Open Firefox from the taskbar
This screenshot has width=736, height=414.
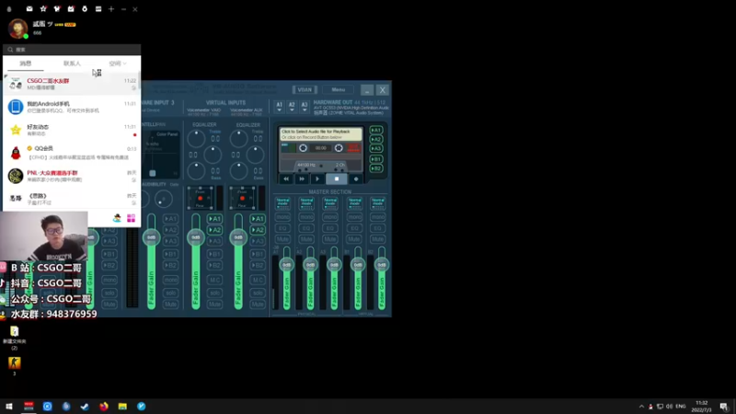104,407
